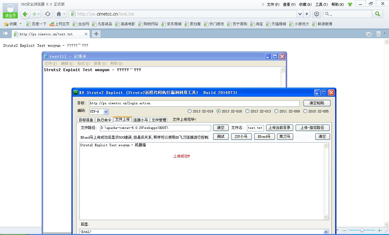Open the search engine selector dropdown
This screenshot has height=235, width=389.
tap(328, 14)
